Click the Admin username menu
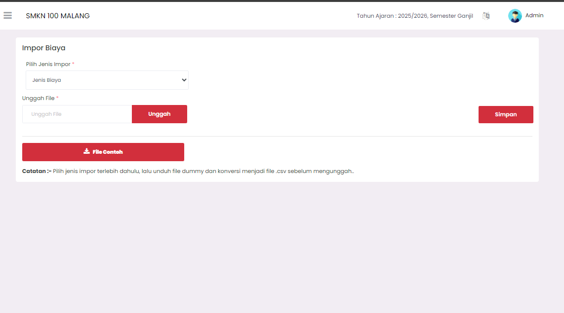This screenshot has width=564, height=313. click(534, 16)
